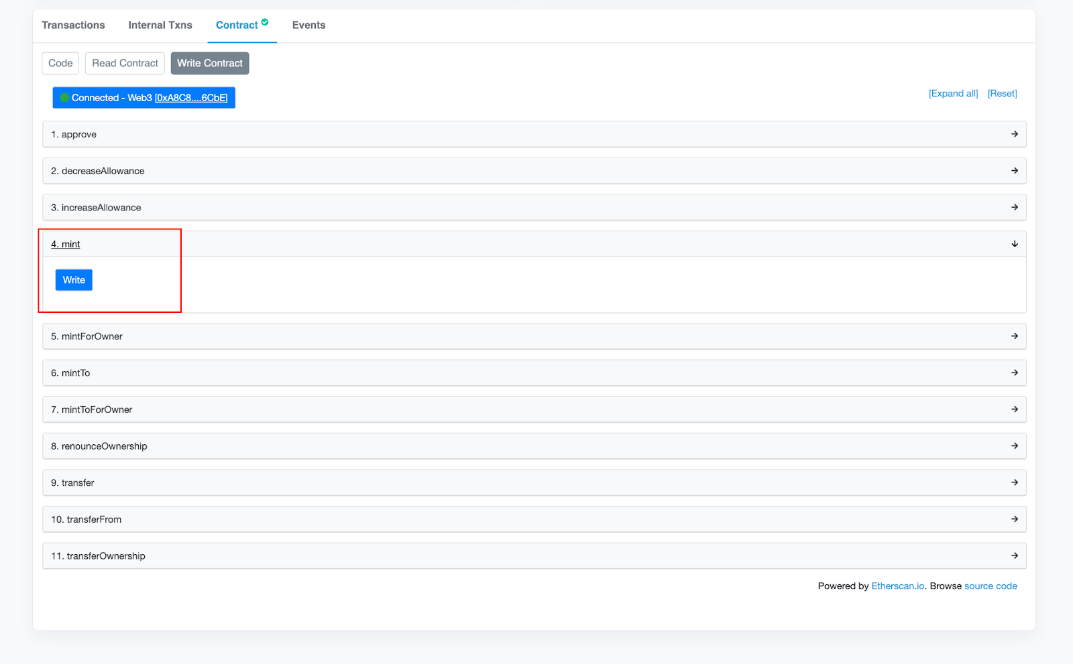1073x664 pixels.
Task: Collapse mint section using down arrow
Action: [1014, 244]
